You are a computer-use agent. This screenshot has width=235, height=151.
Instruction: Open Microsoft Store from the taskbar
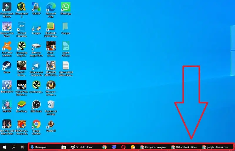click(x=64, y=147)
